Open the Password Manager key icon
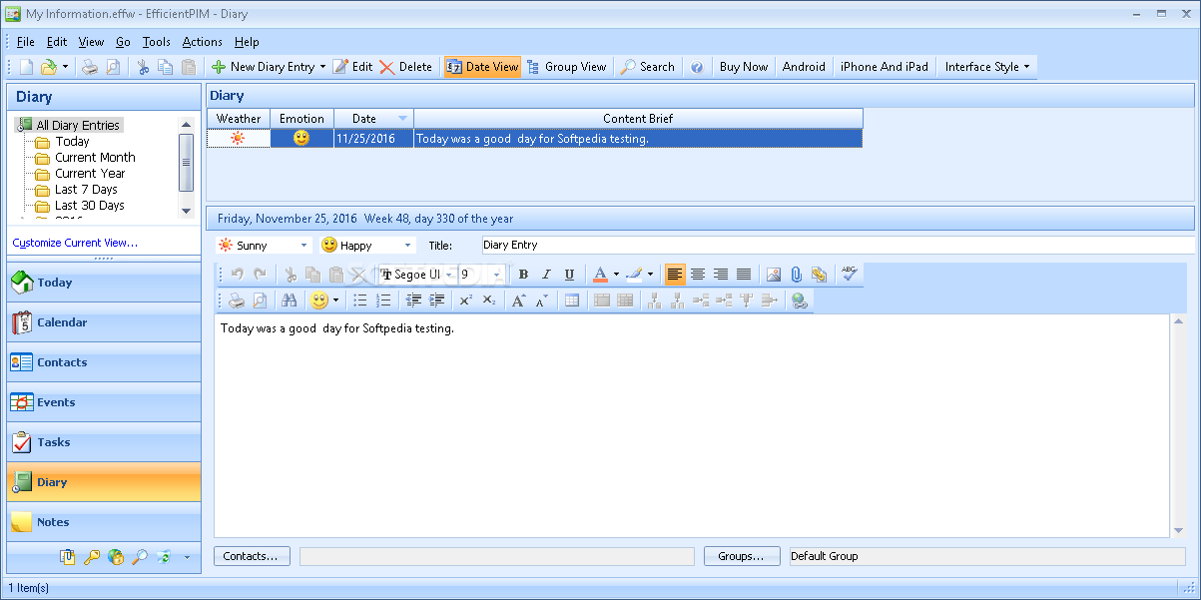This screenshot has height=600, width=1201. coord(92,557)
